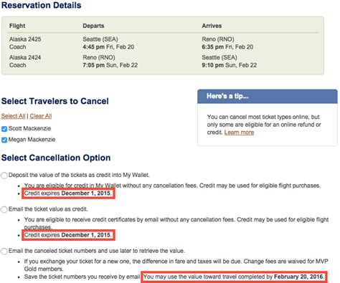Uncheck the Scott Mackenzie checkbox
The height and width of the screenshot is (283, 340).
click(x=4, y=129)
